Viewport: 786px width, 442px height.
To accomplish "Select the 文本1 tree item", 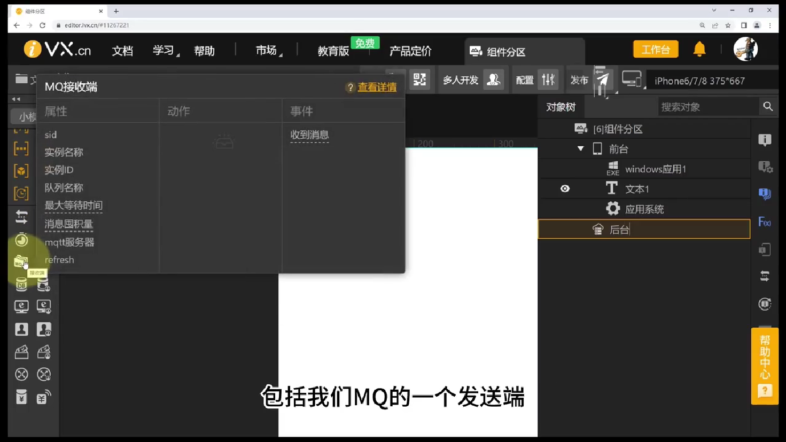I will (644, 189).
